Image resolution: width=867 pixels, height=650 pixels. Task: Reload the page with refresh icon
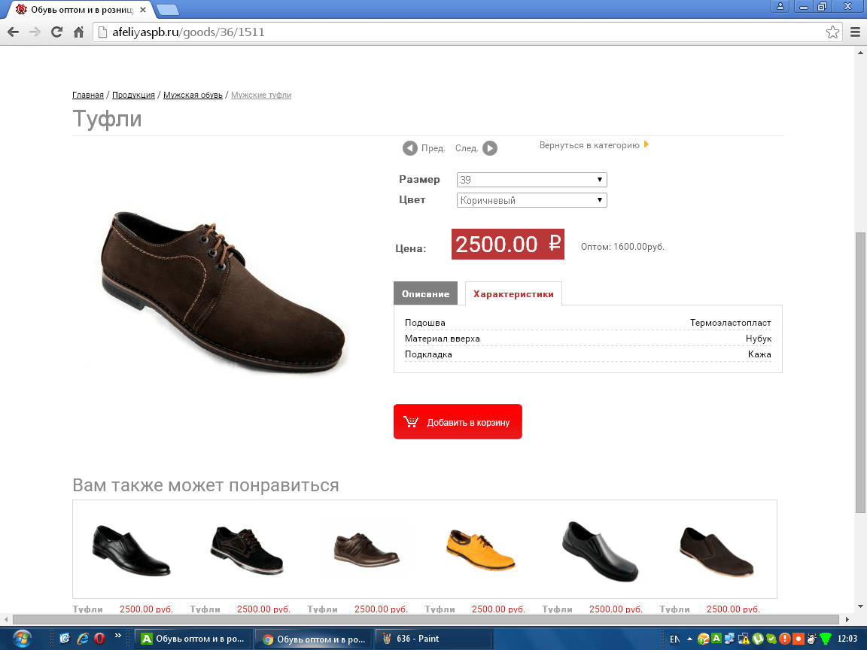pos(56,32)
